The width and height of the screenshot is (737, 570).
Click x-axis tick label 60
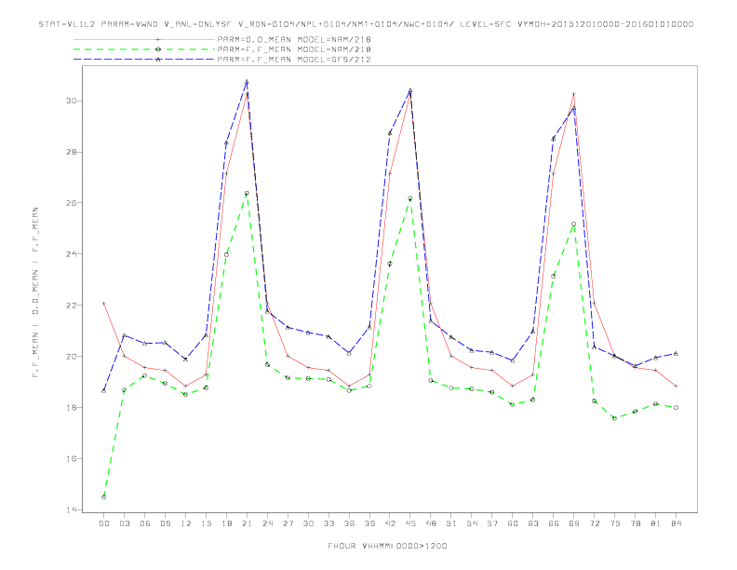(513, 523)
